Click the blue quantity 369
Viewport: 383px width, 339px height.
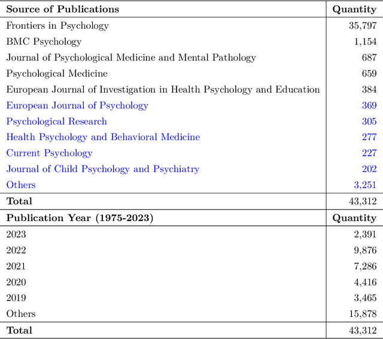click(x=369, y=105)
